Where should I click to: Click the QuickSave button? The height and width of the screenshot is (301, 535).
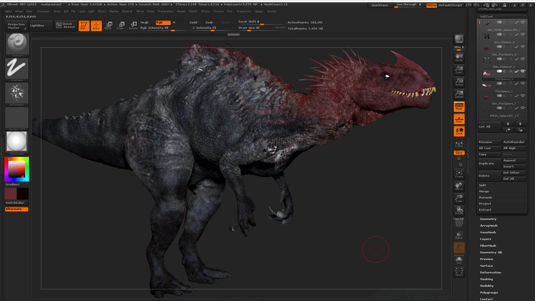[x=380, y=5]
